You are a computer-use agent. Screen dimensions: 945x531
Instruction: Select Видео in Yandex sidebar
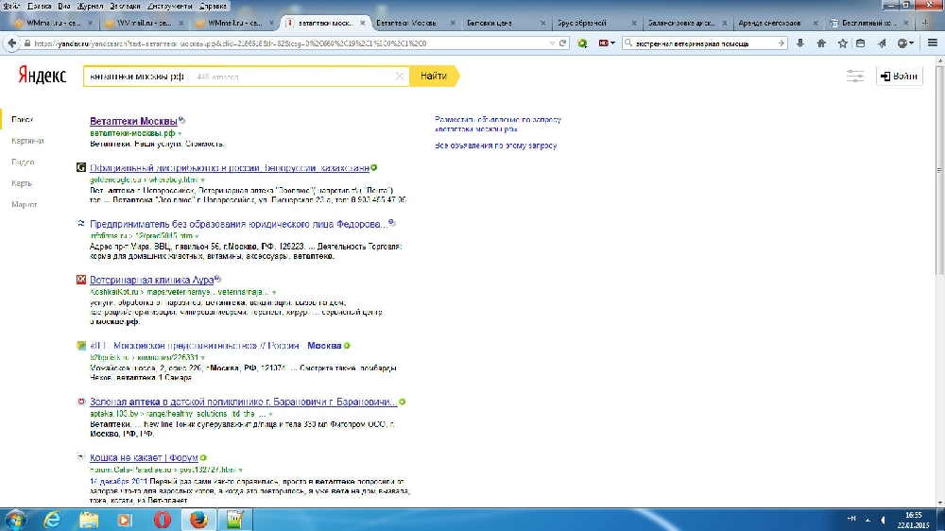pyautogui.click(x=23, y=163)
